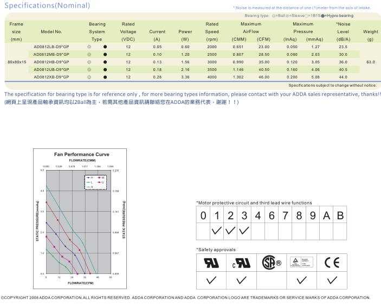Screen dimensions: 381x307
Task: Click the checkmark under function number 3
Action: tap(244, 231)
